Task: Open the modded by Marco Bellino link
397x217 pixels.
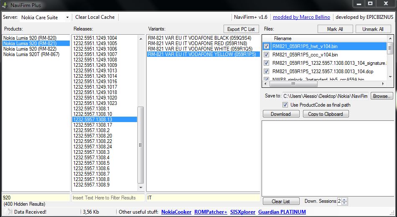Action: pos(301,17)
